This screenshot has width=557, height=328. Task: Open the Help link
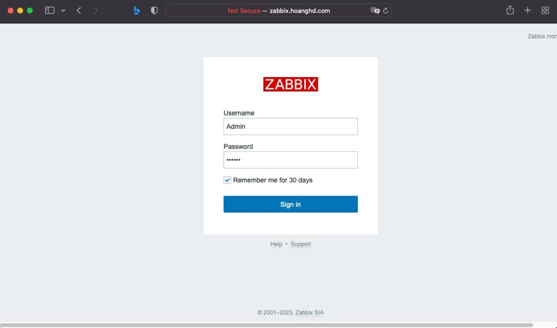tap(276, 244)
